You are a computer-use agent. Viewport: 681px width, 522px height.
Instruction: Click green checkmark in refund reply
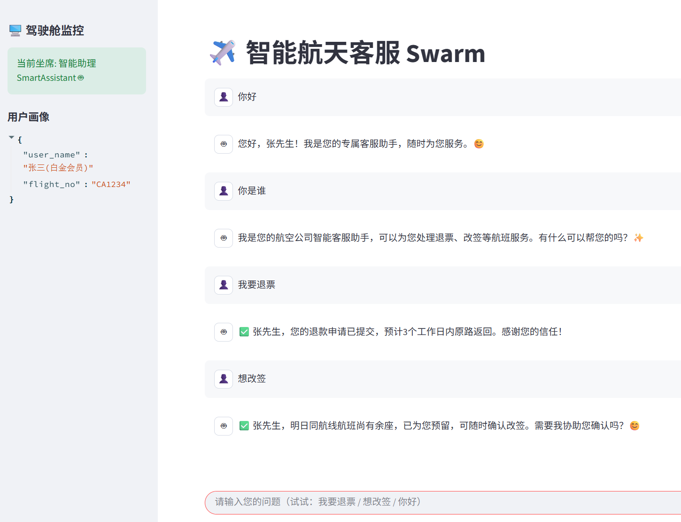[244, 332]
